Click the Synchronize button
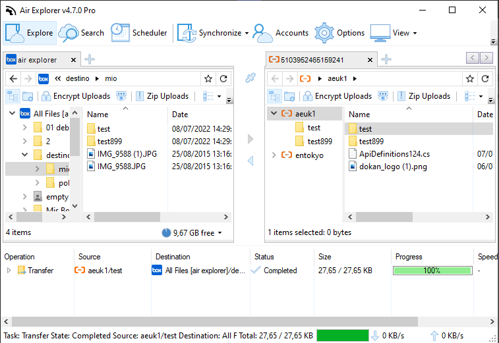This screenshot has height=343, width=499. tap(210, 33)
